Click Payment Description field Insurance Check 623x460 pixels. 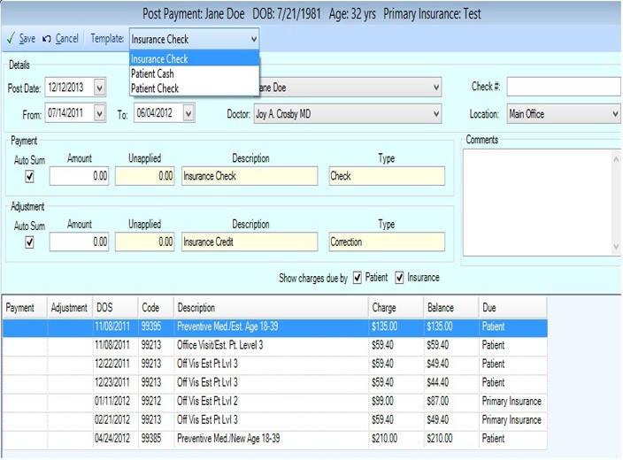[x=250, y=176]
